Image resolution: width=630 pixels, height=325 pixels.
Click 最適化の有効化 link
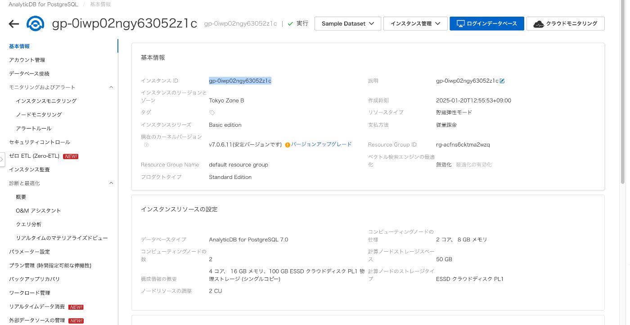click(x=474, y=165)
